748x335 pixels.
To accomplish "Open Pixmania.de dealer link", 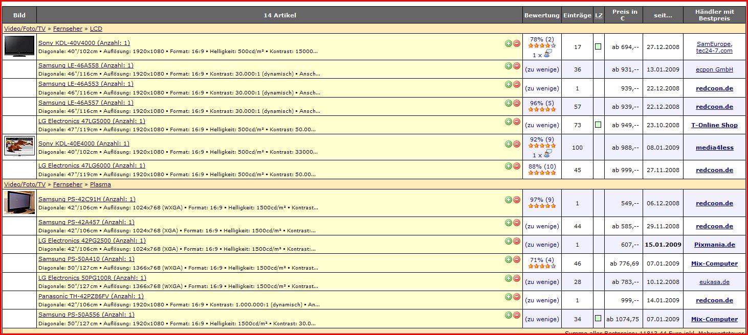I will point(714,245).
